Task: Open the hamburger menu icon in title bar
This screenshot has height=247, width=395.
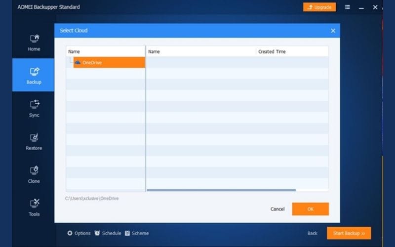Action: click(348, 7)
